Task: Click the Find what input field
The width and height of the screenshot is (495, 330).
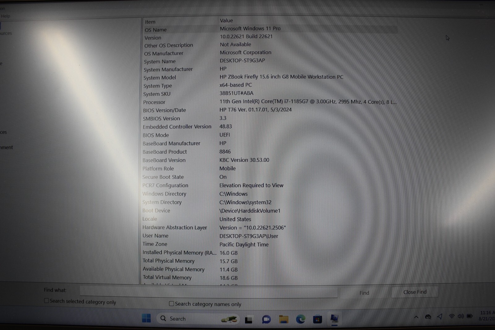Action: click(x=209, y=292)
